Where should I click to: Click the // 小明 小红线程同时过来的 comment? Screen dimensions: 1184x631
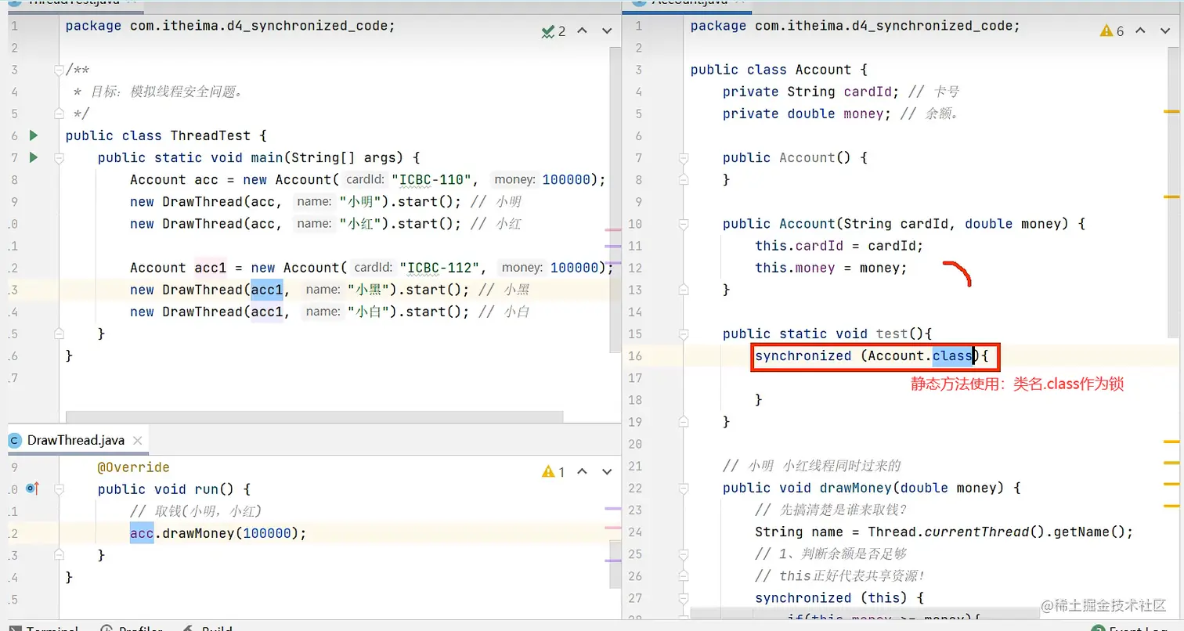coord(811,466)
